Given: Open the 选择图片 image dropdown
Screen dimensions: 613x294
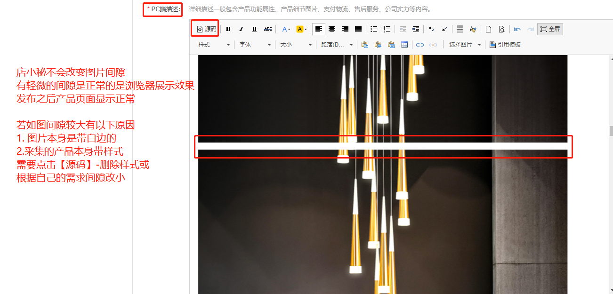Looking at the screenshot, I should click(x=465, y=45).
